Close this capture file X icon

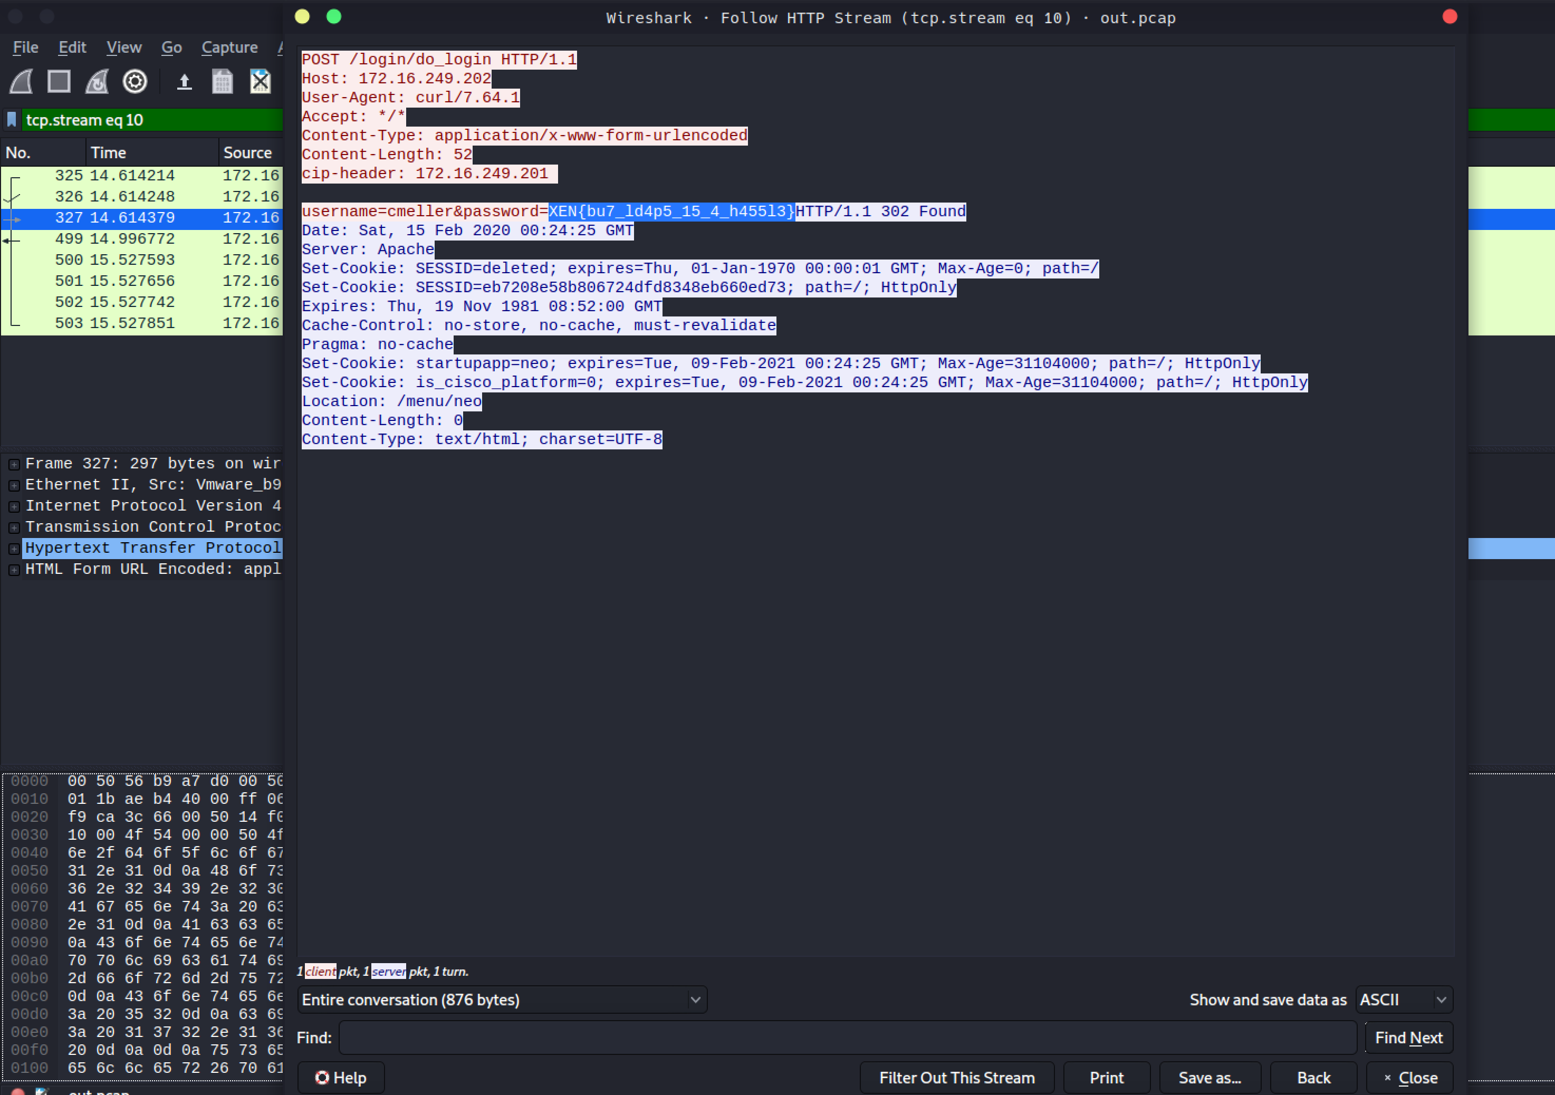[261, 82]
